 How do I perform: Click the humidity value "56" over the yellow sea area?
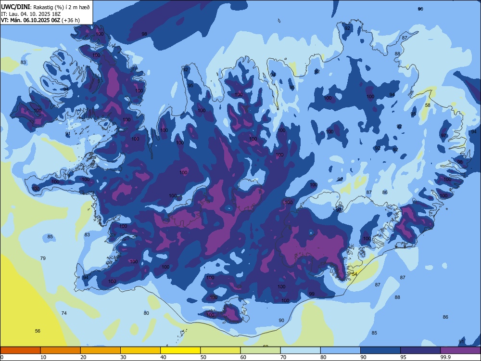coord(38,331)
